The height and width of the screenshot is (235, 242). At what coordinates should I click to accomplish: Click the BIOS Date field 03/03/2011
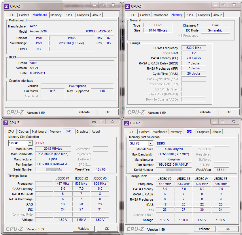pos(71,73)
